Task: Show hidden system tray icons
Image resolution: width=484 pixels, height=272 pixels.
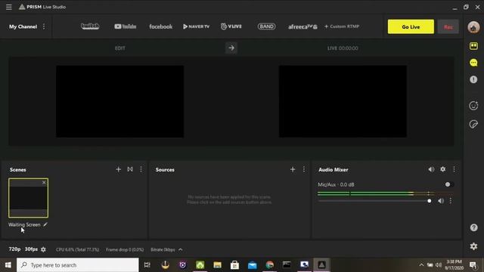Action: [421, 265]
